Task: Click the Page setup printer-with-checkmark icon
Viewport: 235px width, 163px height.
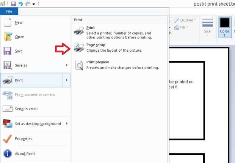Action: [79, 47]
